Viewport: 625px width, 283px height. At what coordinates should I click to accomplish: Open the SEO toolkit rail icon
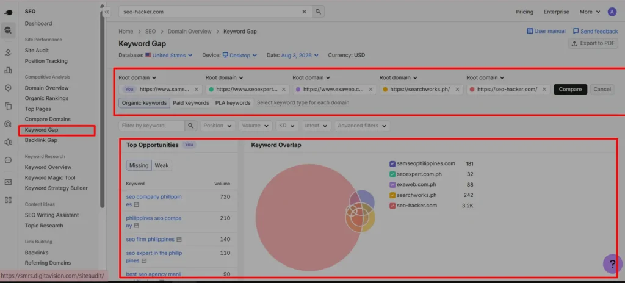(8, 30)
